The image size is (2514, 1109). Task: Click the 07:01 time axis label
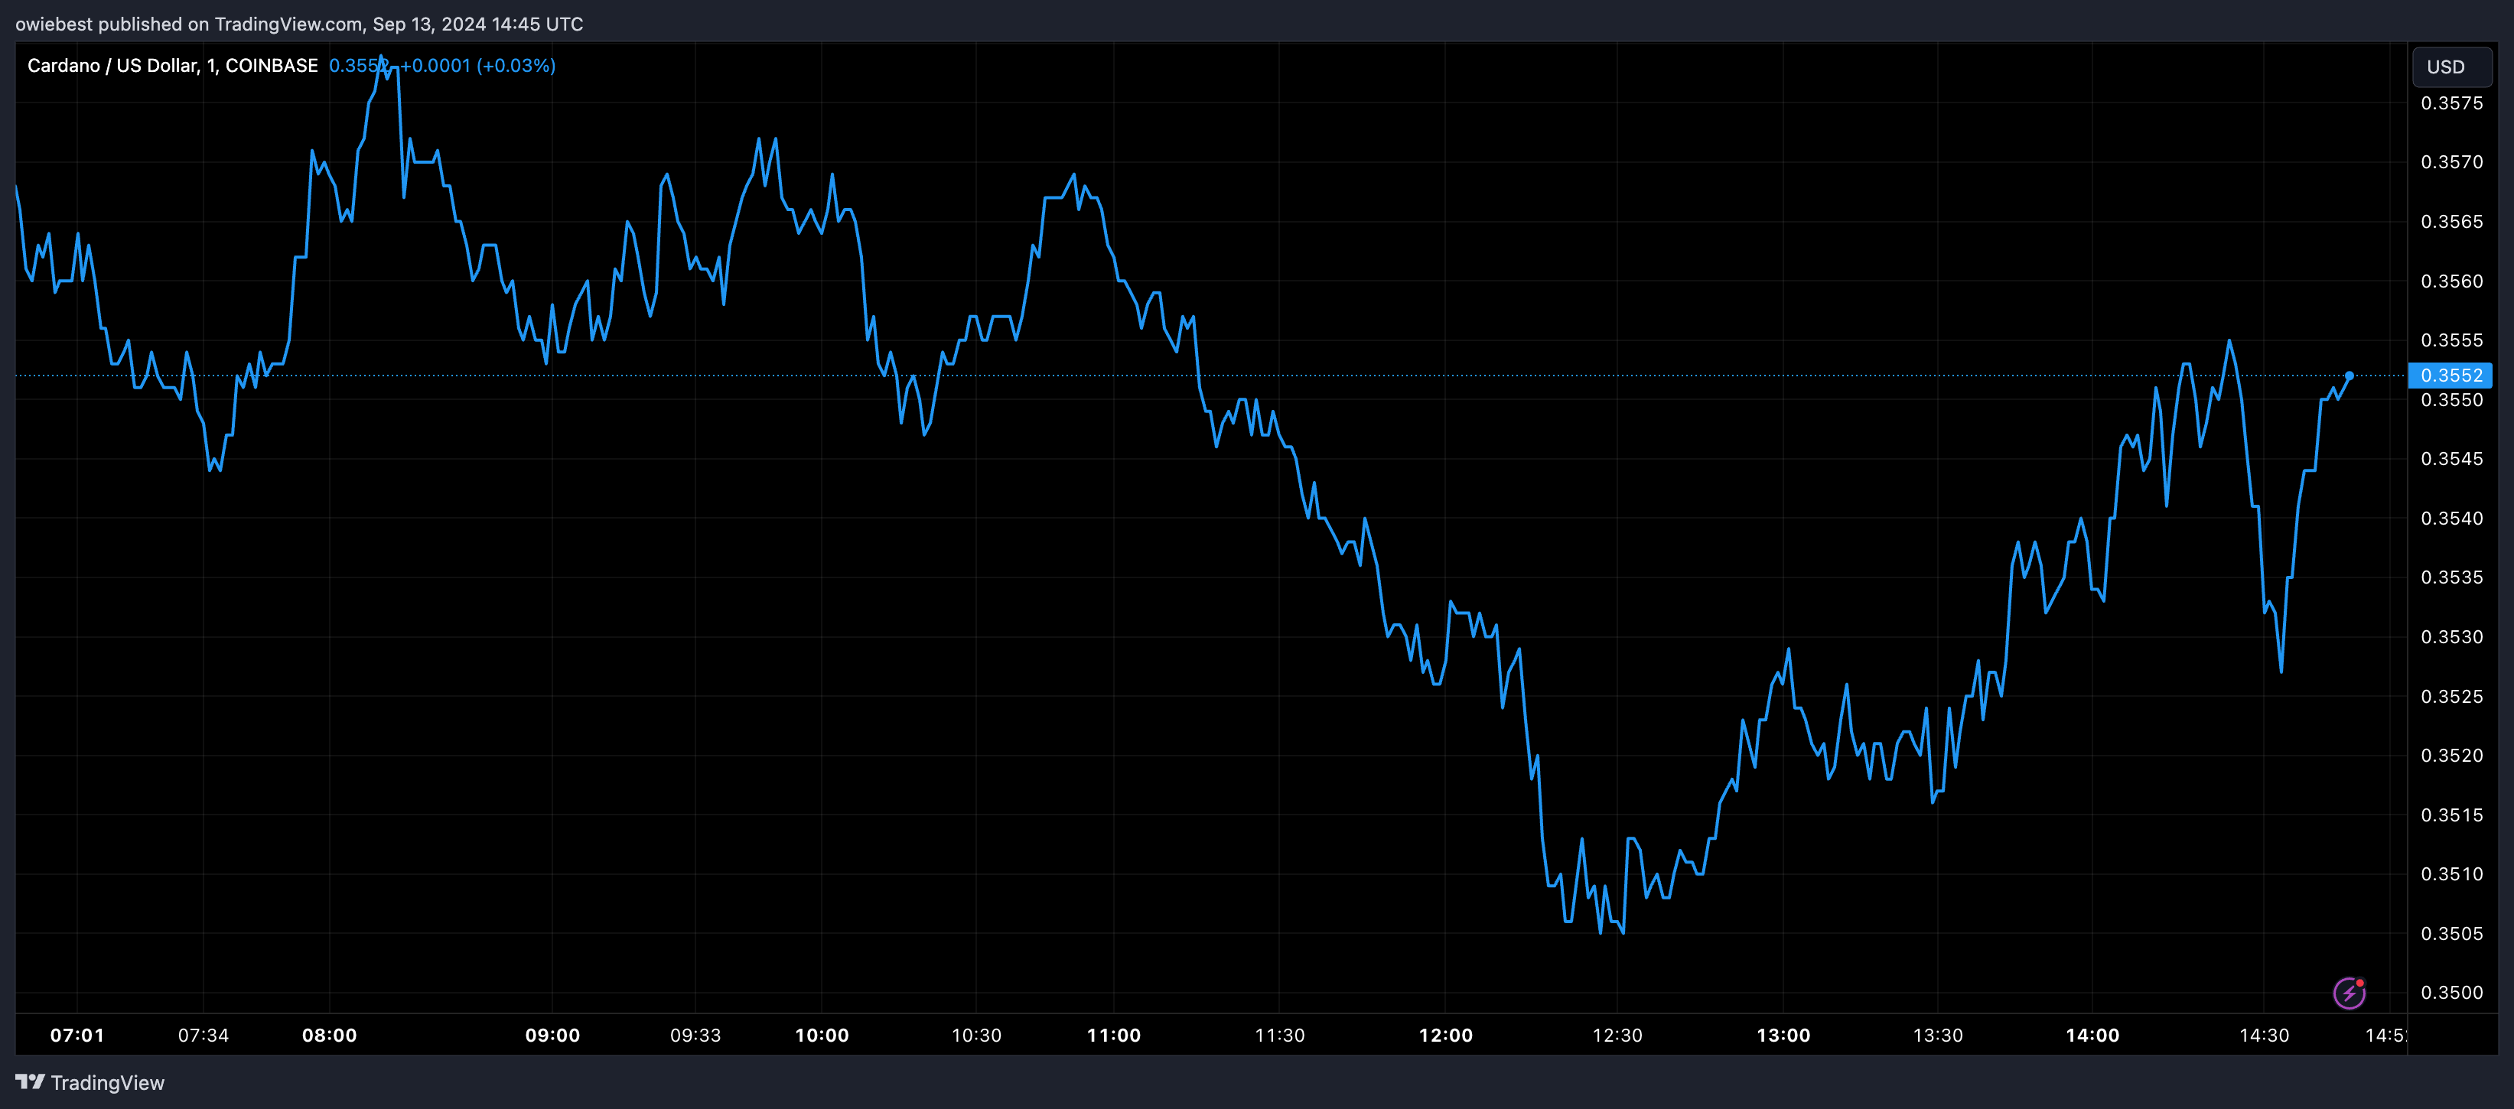[77, 1035]
